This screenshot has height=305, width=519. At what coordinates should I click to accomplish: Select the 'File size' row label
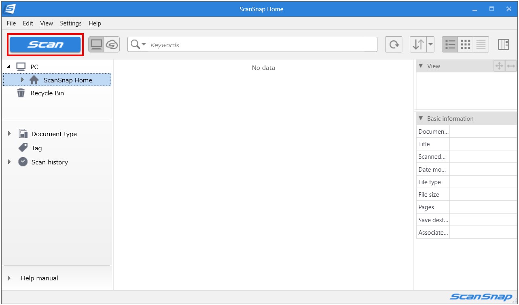(429, 195)
